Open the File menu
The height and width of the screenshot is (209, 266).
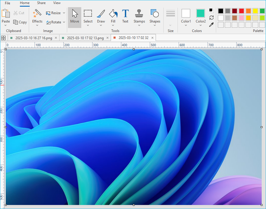click(x=8, y=3)
